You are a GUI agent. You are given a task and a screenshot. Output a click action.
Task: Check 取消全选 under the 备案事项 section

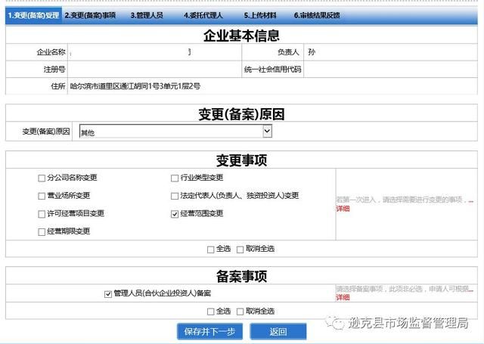coord(240,311)
